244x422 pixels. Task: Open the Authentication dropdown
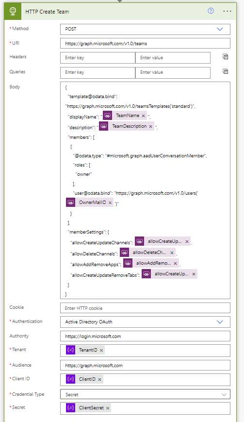145,322
